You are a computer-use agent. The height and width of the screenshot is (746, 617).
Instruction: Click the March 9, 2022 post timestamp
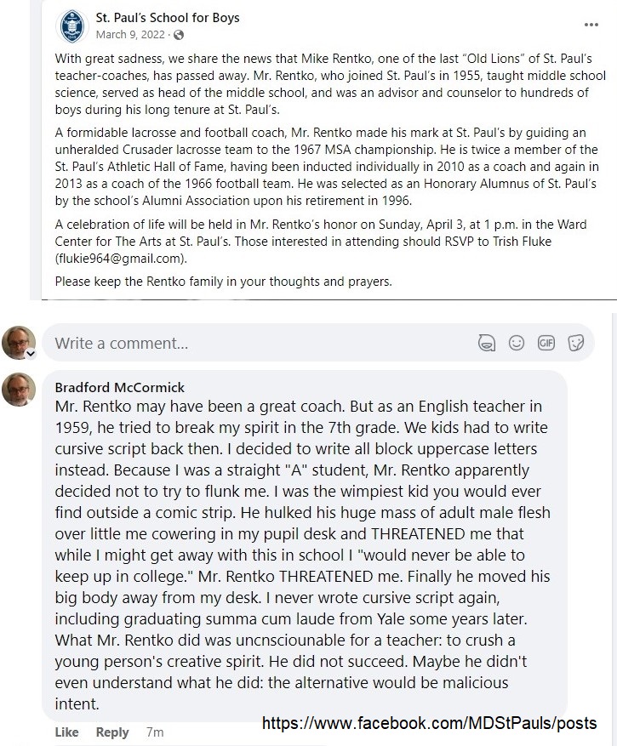(x=130, y=35)
